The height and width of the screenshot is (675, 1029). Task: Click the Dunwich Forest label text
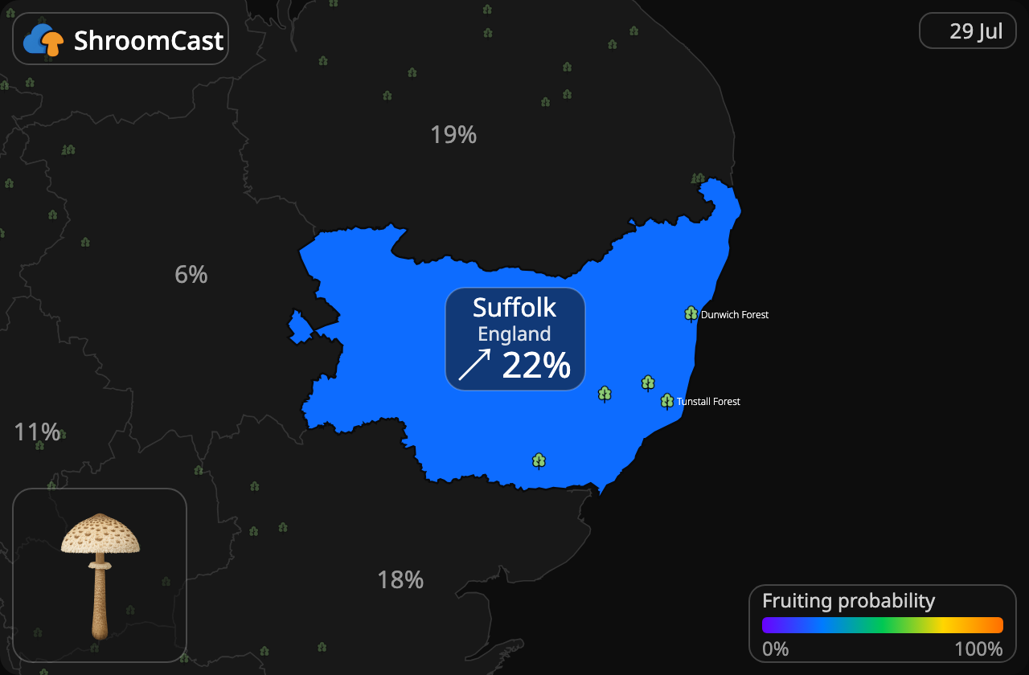[x=735, y=315]
